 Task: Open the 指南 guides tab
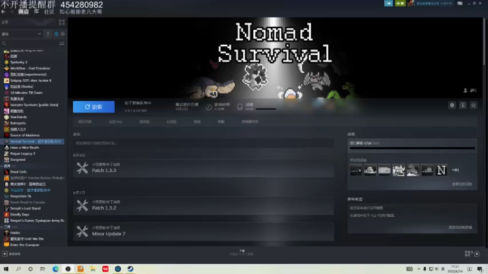pyautogui.click(x=197, y=122)
